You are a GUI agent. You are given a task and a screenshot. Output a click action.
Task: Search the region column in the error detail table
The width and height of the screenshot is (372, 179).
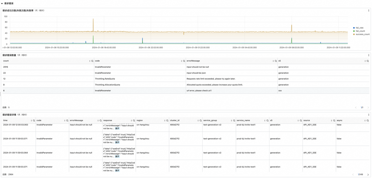[167, 121]
